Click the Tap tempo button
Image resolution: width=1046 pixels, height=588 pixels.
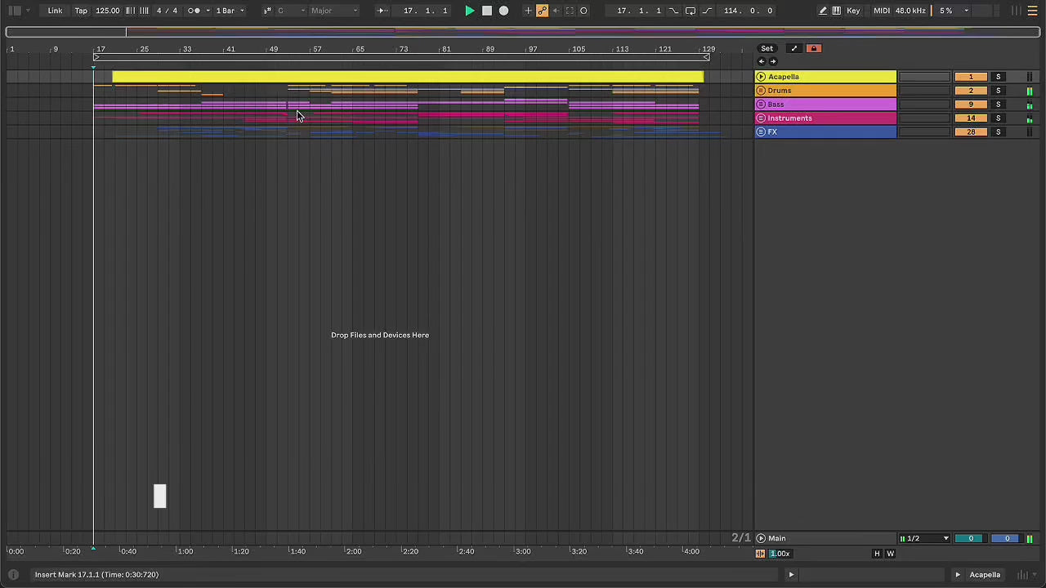pyautogui.click(x=81, y=11)
